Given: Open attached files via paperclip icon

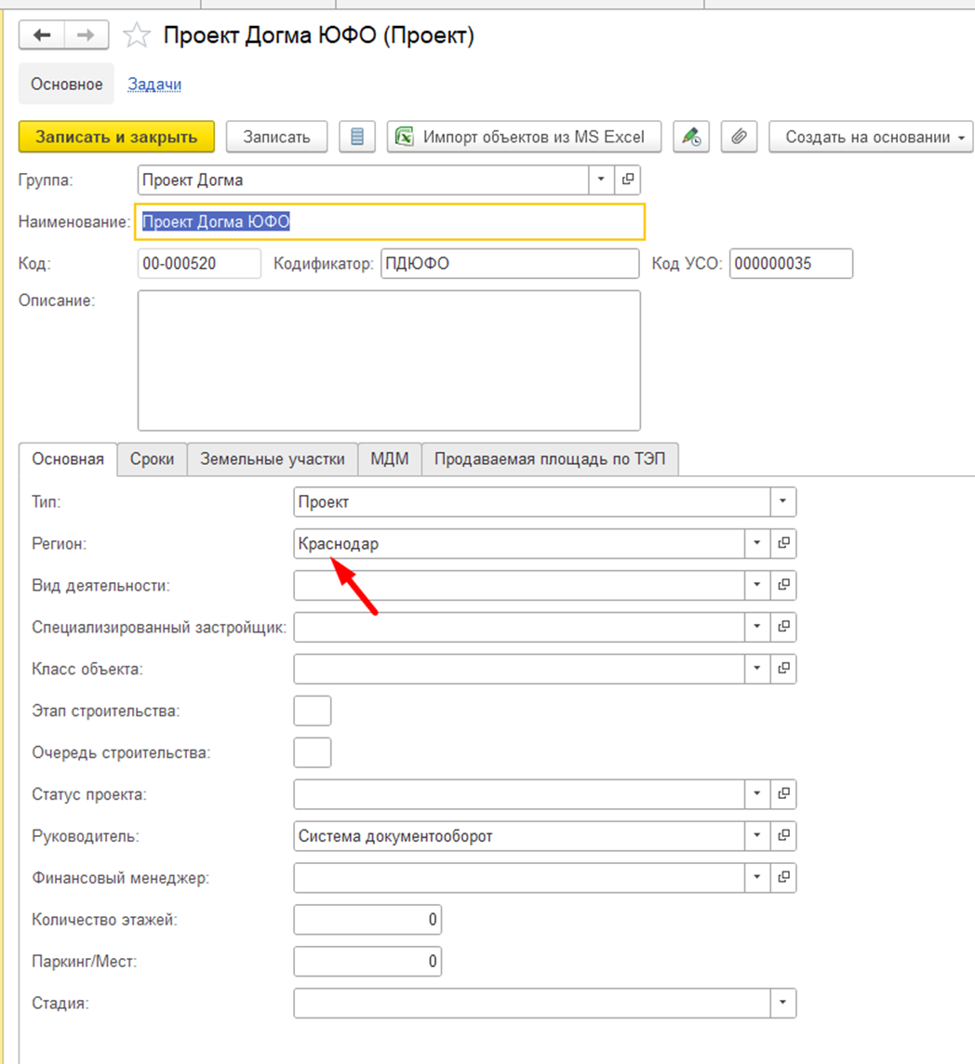Looking at the screenshot, I should (740, 137).
